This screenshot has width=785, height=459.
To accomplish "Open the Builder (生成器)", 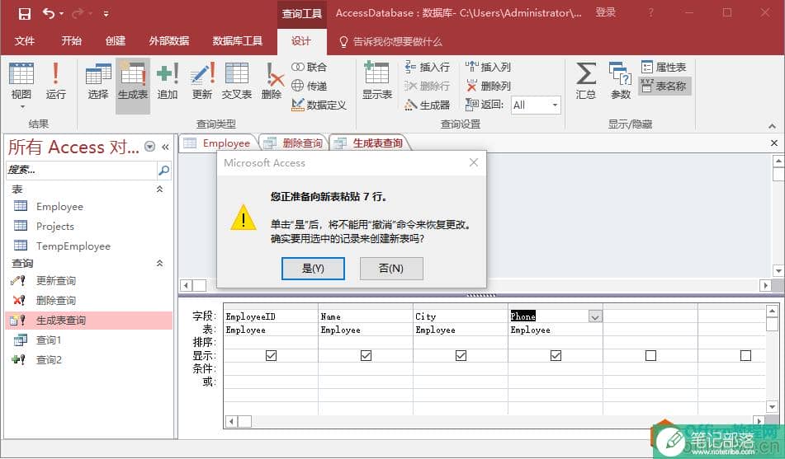I will coord(427,105).
